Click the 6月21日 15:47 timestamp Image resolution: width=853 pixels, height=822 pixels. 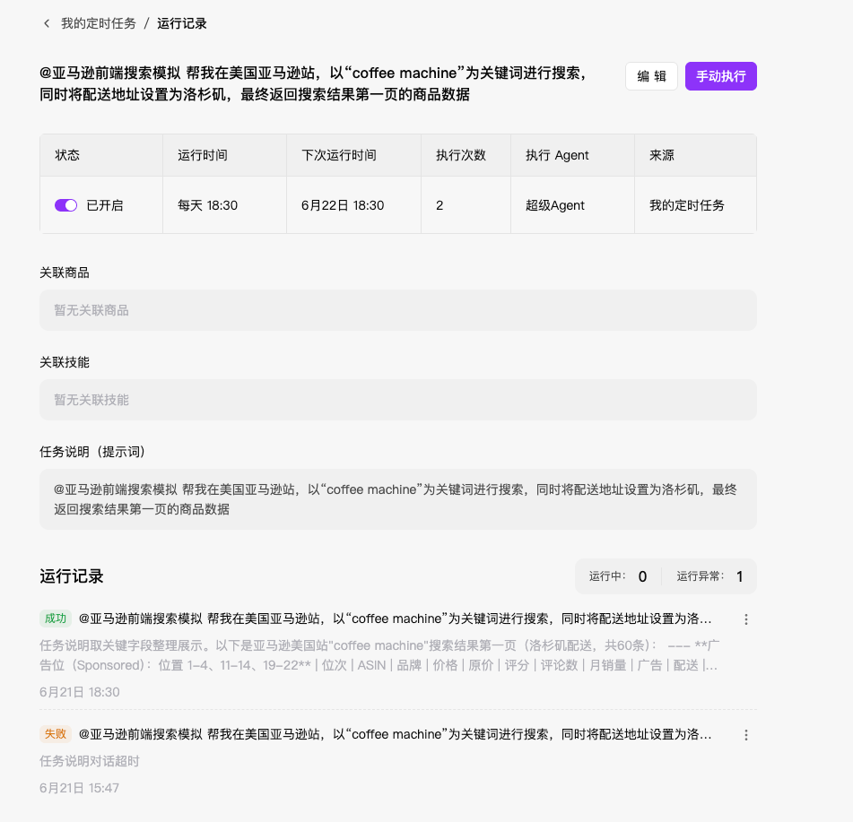pyautogui.click(x=80, y=788)
